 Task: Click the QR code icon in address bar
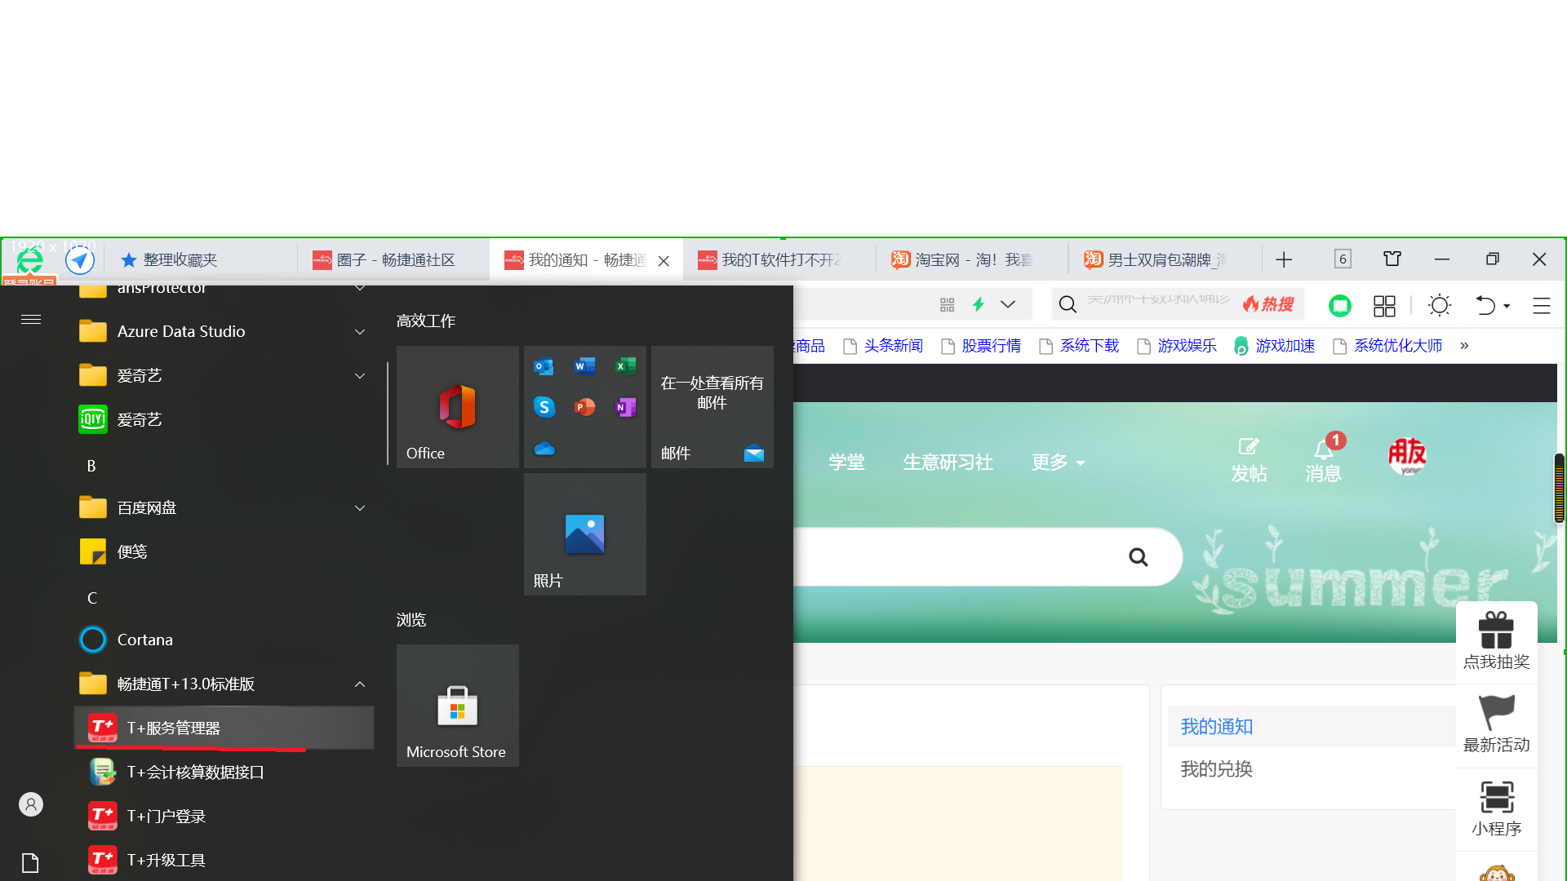point(947,305)
